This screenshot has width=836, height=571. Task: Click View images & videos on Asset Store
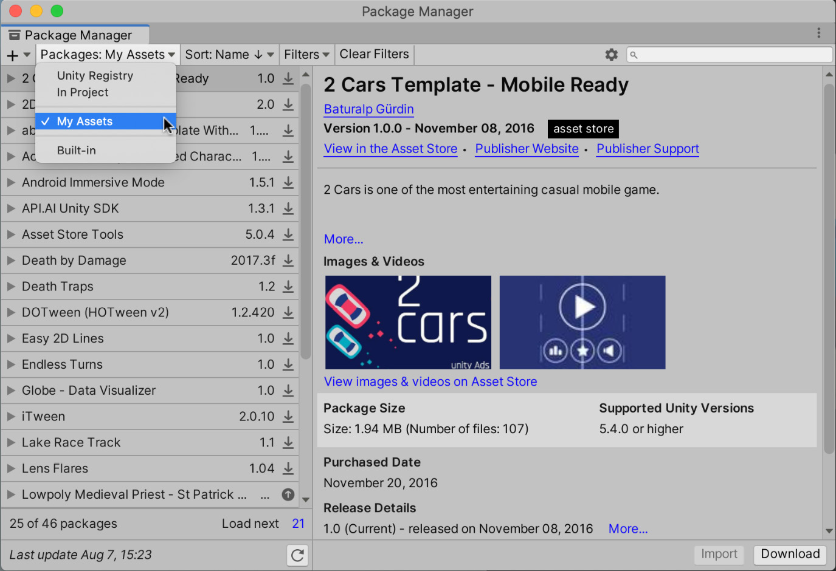pos(430,382)
